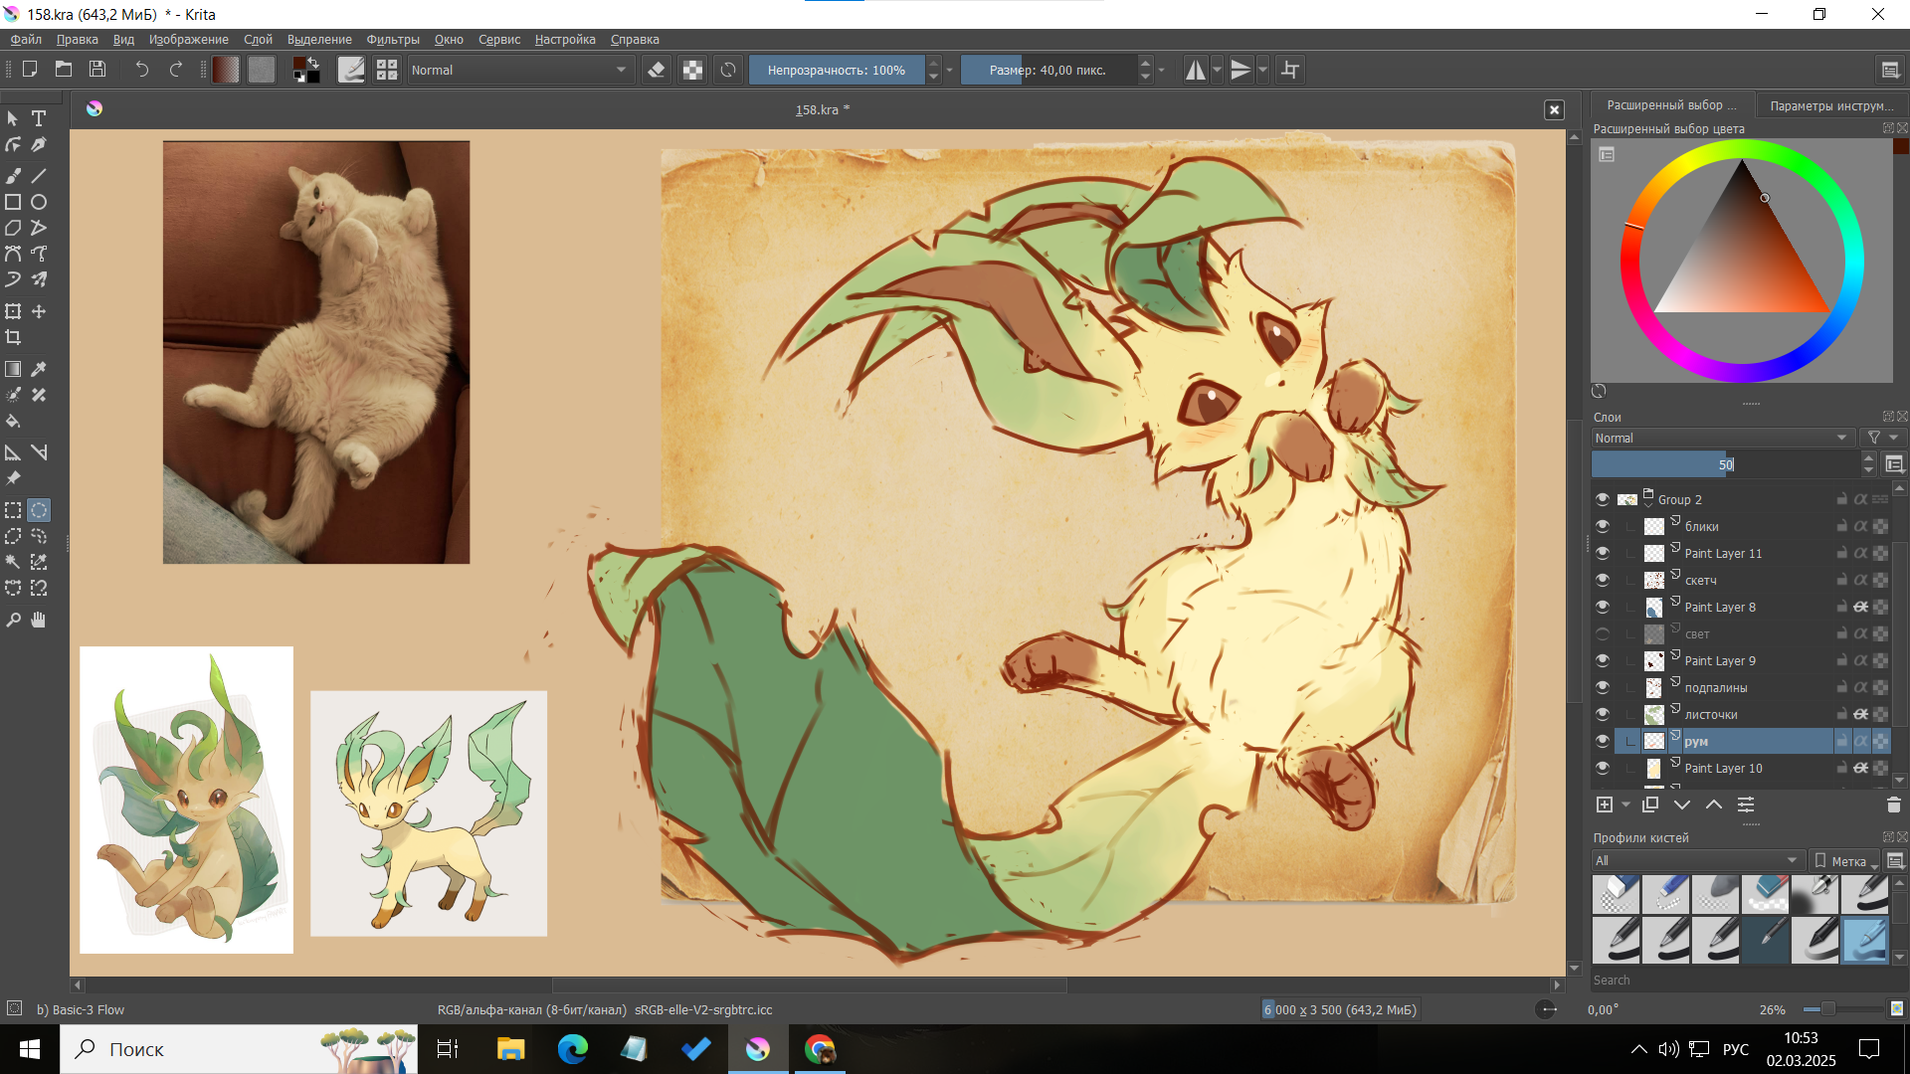Open brush preset tag dropdown 'All'
Image resolution: width=1910 pixels, height=1074 pixels.
(1697, 860)
